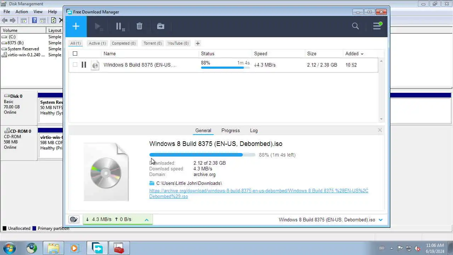Open the downloads folder icon beside path

click(x=152, y=183)
